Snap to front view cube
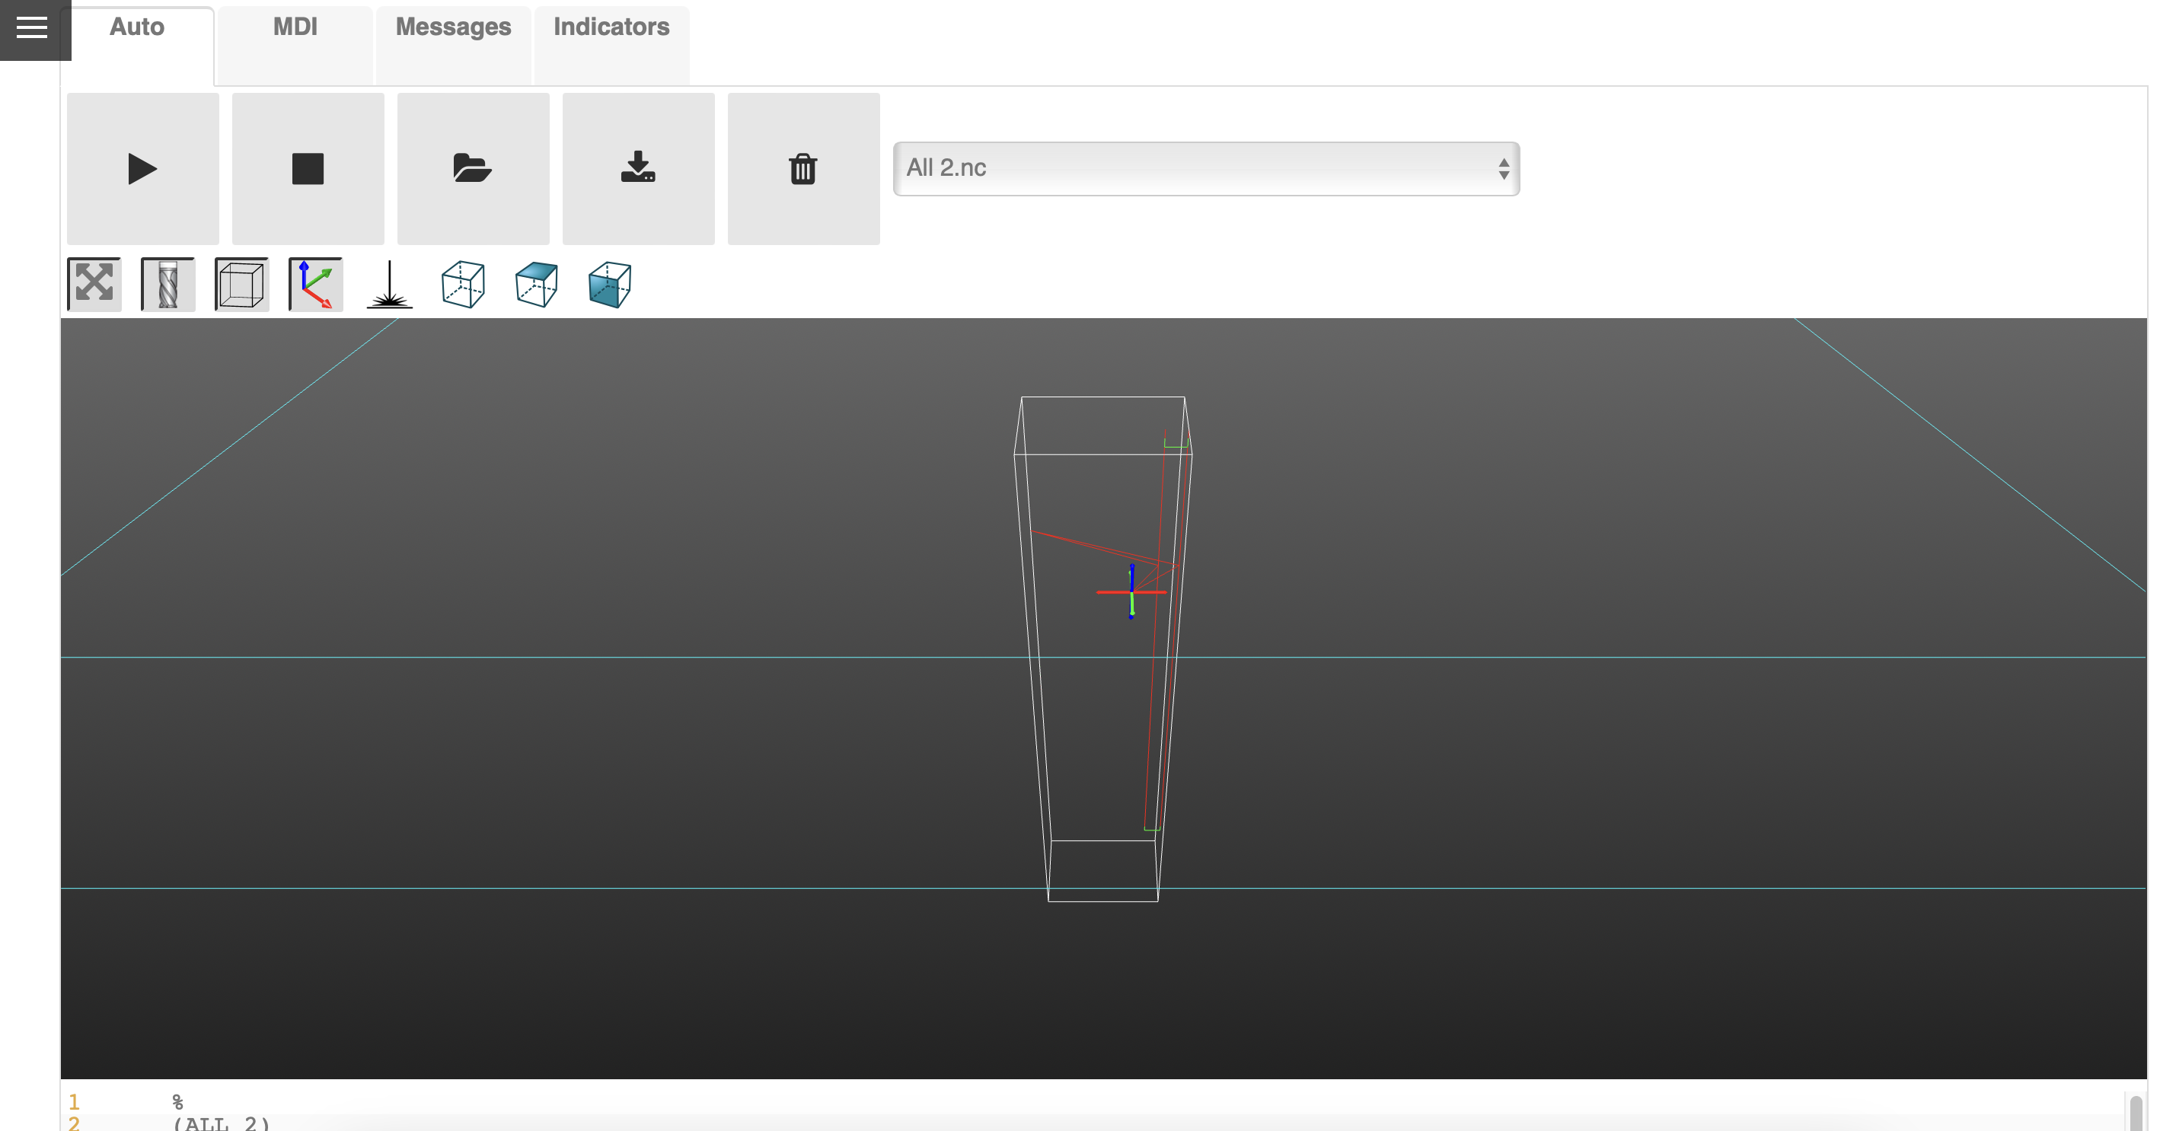This screenshot has height=1131, width=2176. coord(610,284)
